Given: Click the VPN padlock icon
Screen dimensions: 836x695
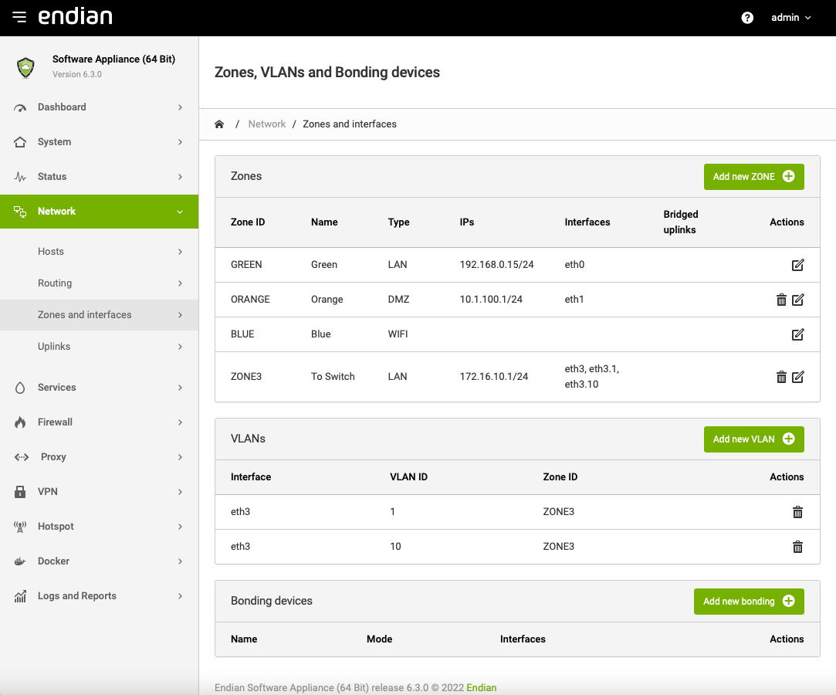Looking at the screenshot, I should click(x=20, y=492).
